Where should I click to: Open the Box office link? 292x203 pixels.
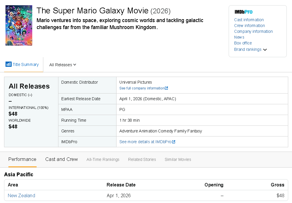pos(243,43)
